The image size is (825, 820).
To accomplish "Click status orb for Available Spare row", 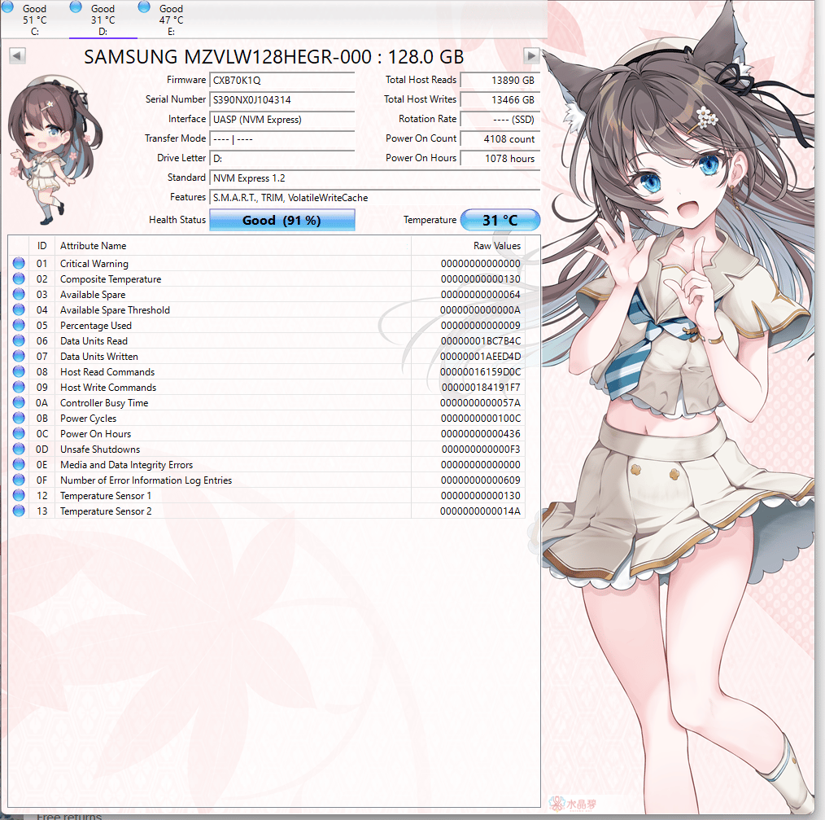I will tap(19, 294).
